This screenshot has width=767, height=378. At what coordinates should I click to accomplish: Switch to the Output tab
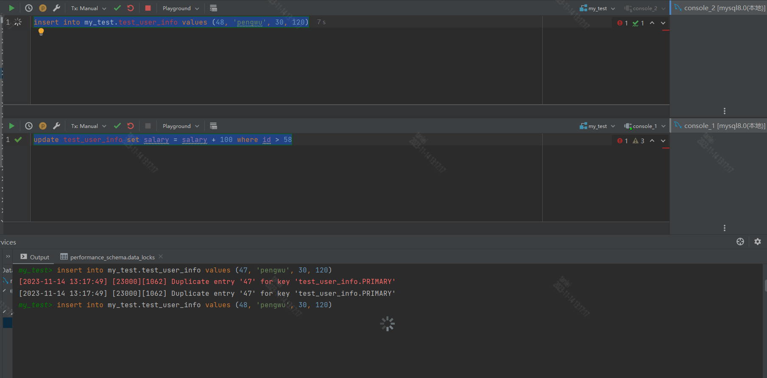[35, 257]
